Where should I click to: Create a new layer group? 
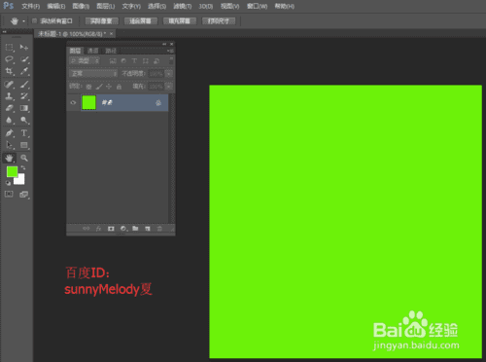(x=135, y=229)
